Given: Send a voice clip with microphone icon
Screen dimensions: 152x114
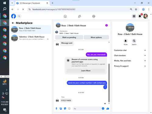Looking at the screenshot, I should [57, 109].
